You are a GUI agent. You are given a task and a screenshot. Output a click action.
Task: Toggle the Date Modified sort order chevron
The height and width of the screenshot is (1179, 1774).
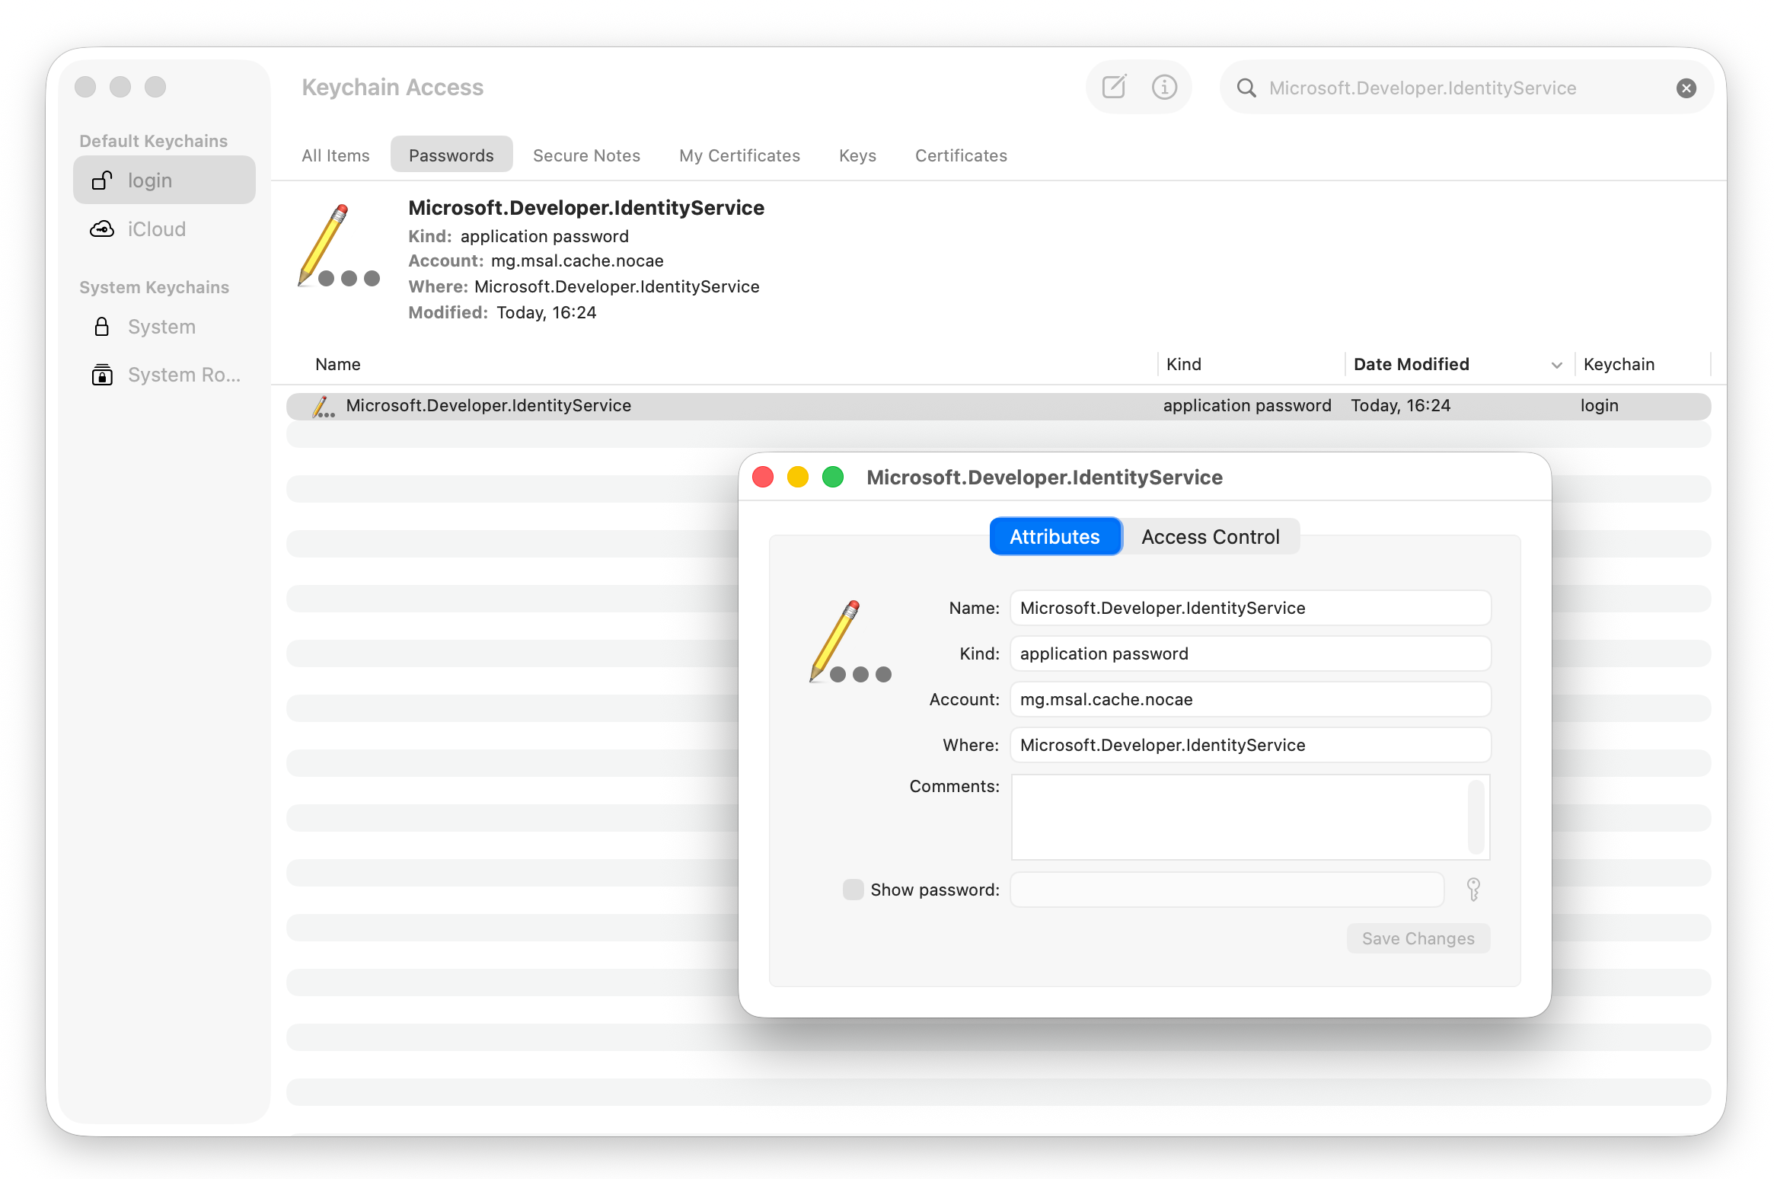pos(1557,365)
